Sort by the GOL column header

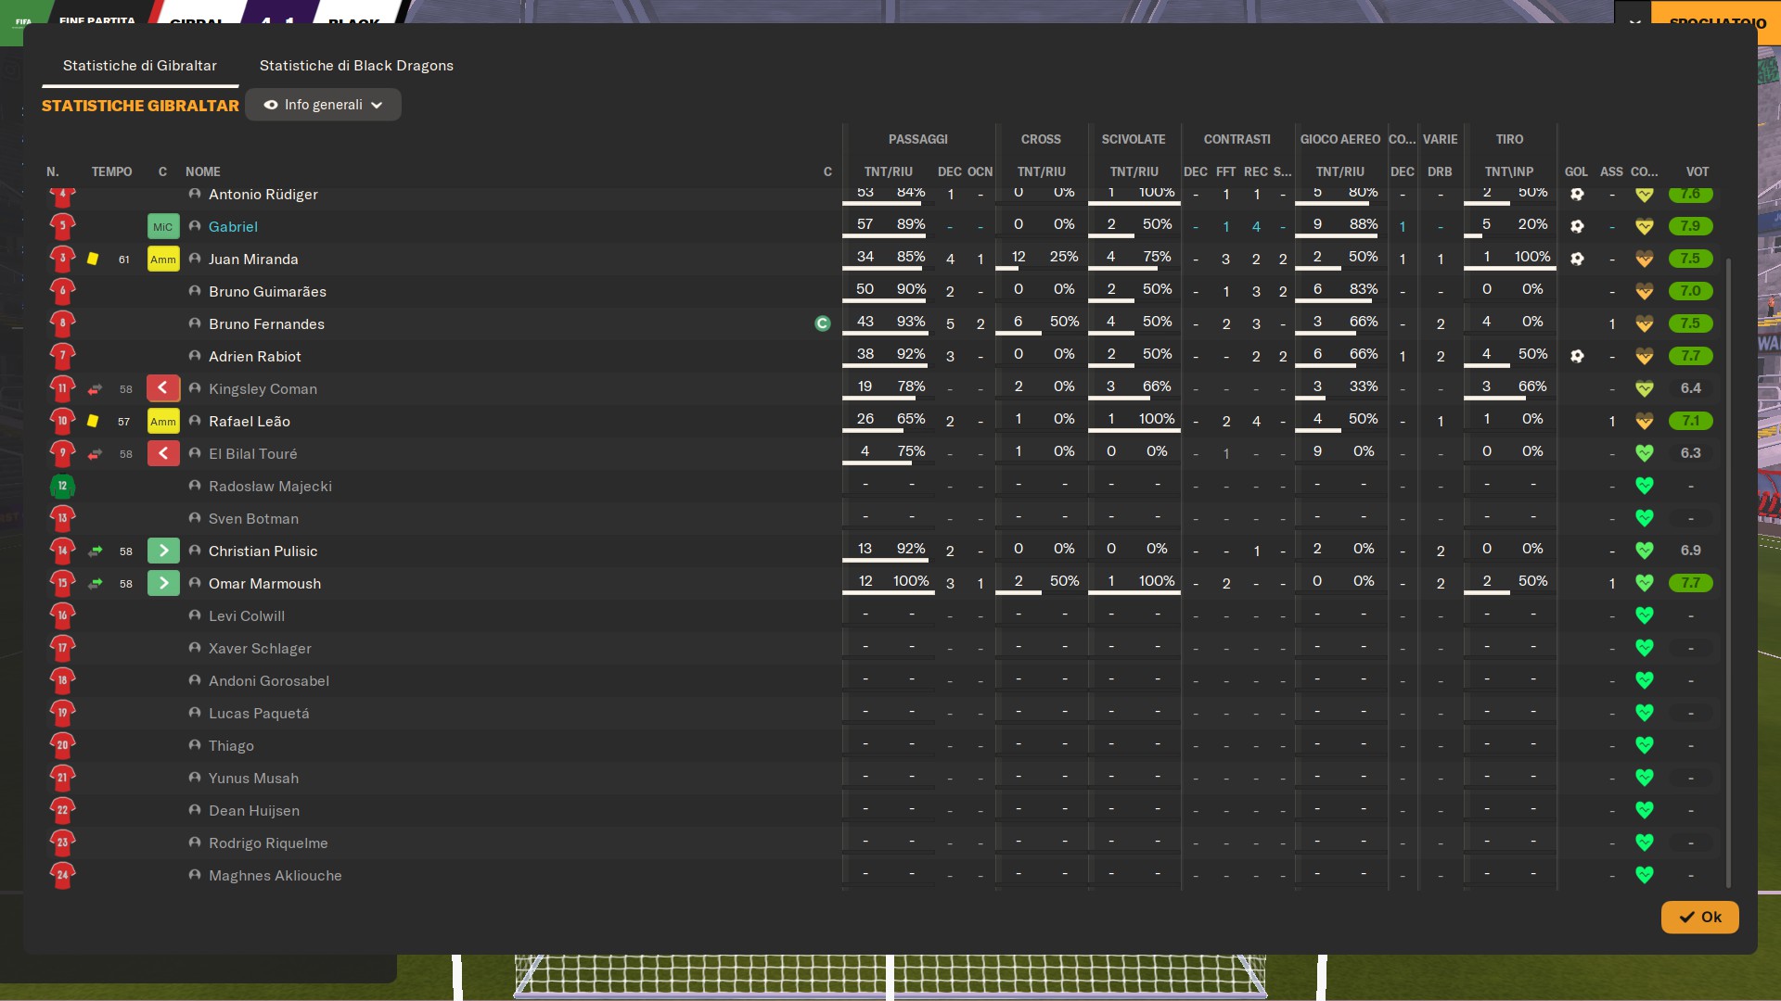click(x=1576, y=171)
